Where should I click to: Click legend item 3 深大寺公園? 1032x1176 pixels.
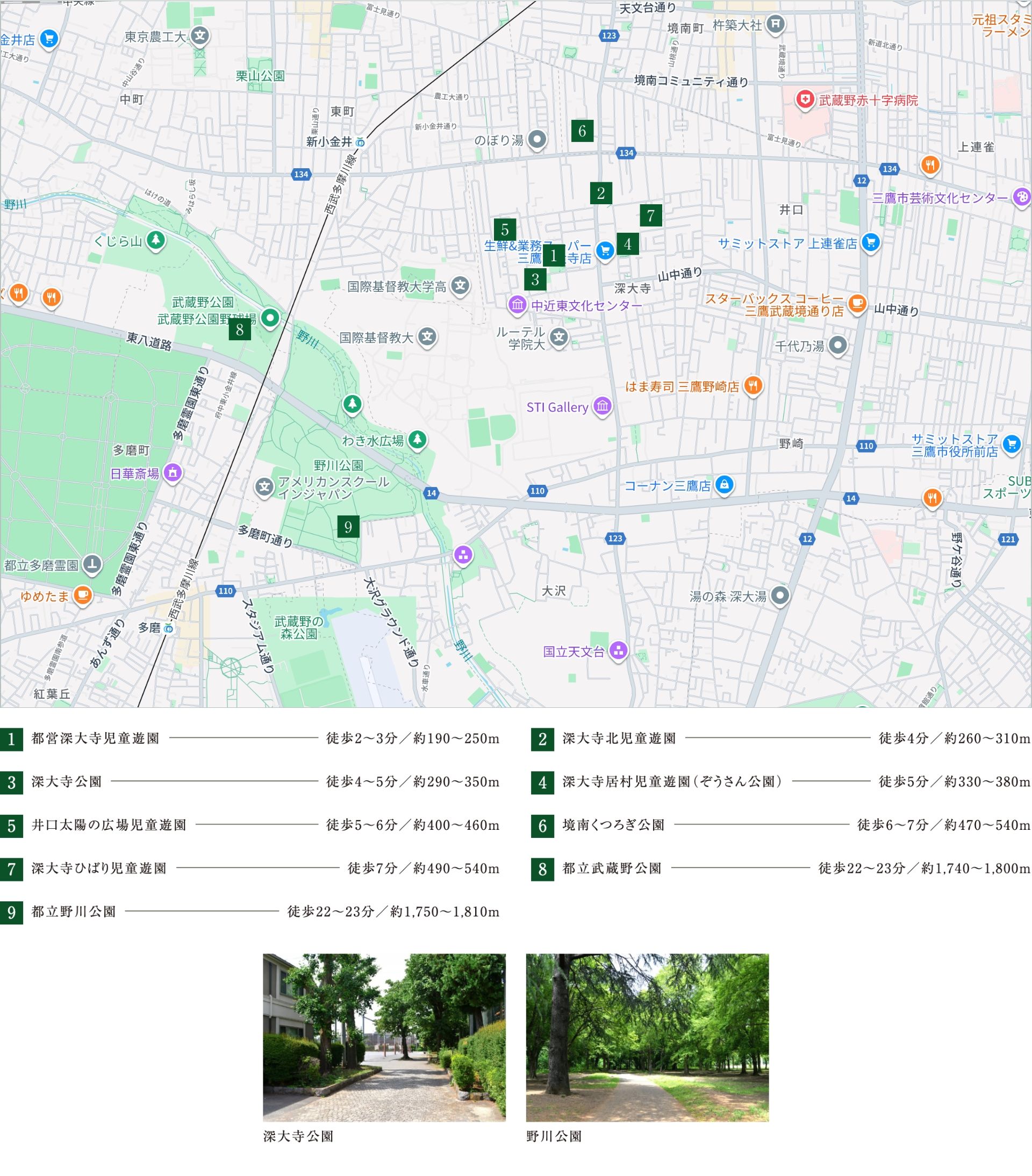pos(66,781)
